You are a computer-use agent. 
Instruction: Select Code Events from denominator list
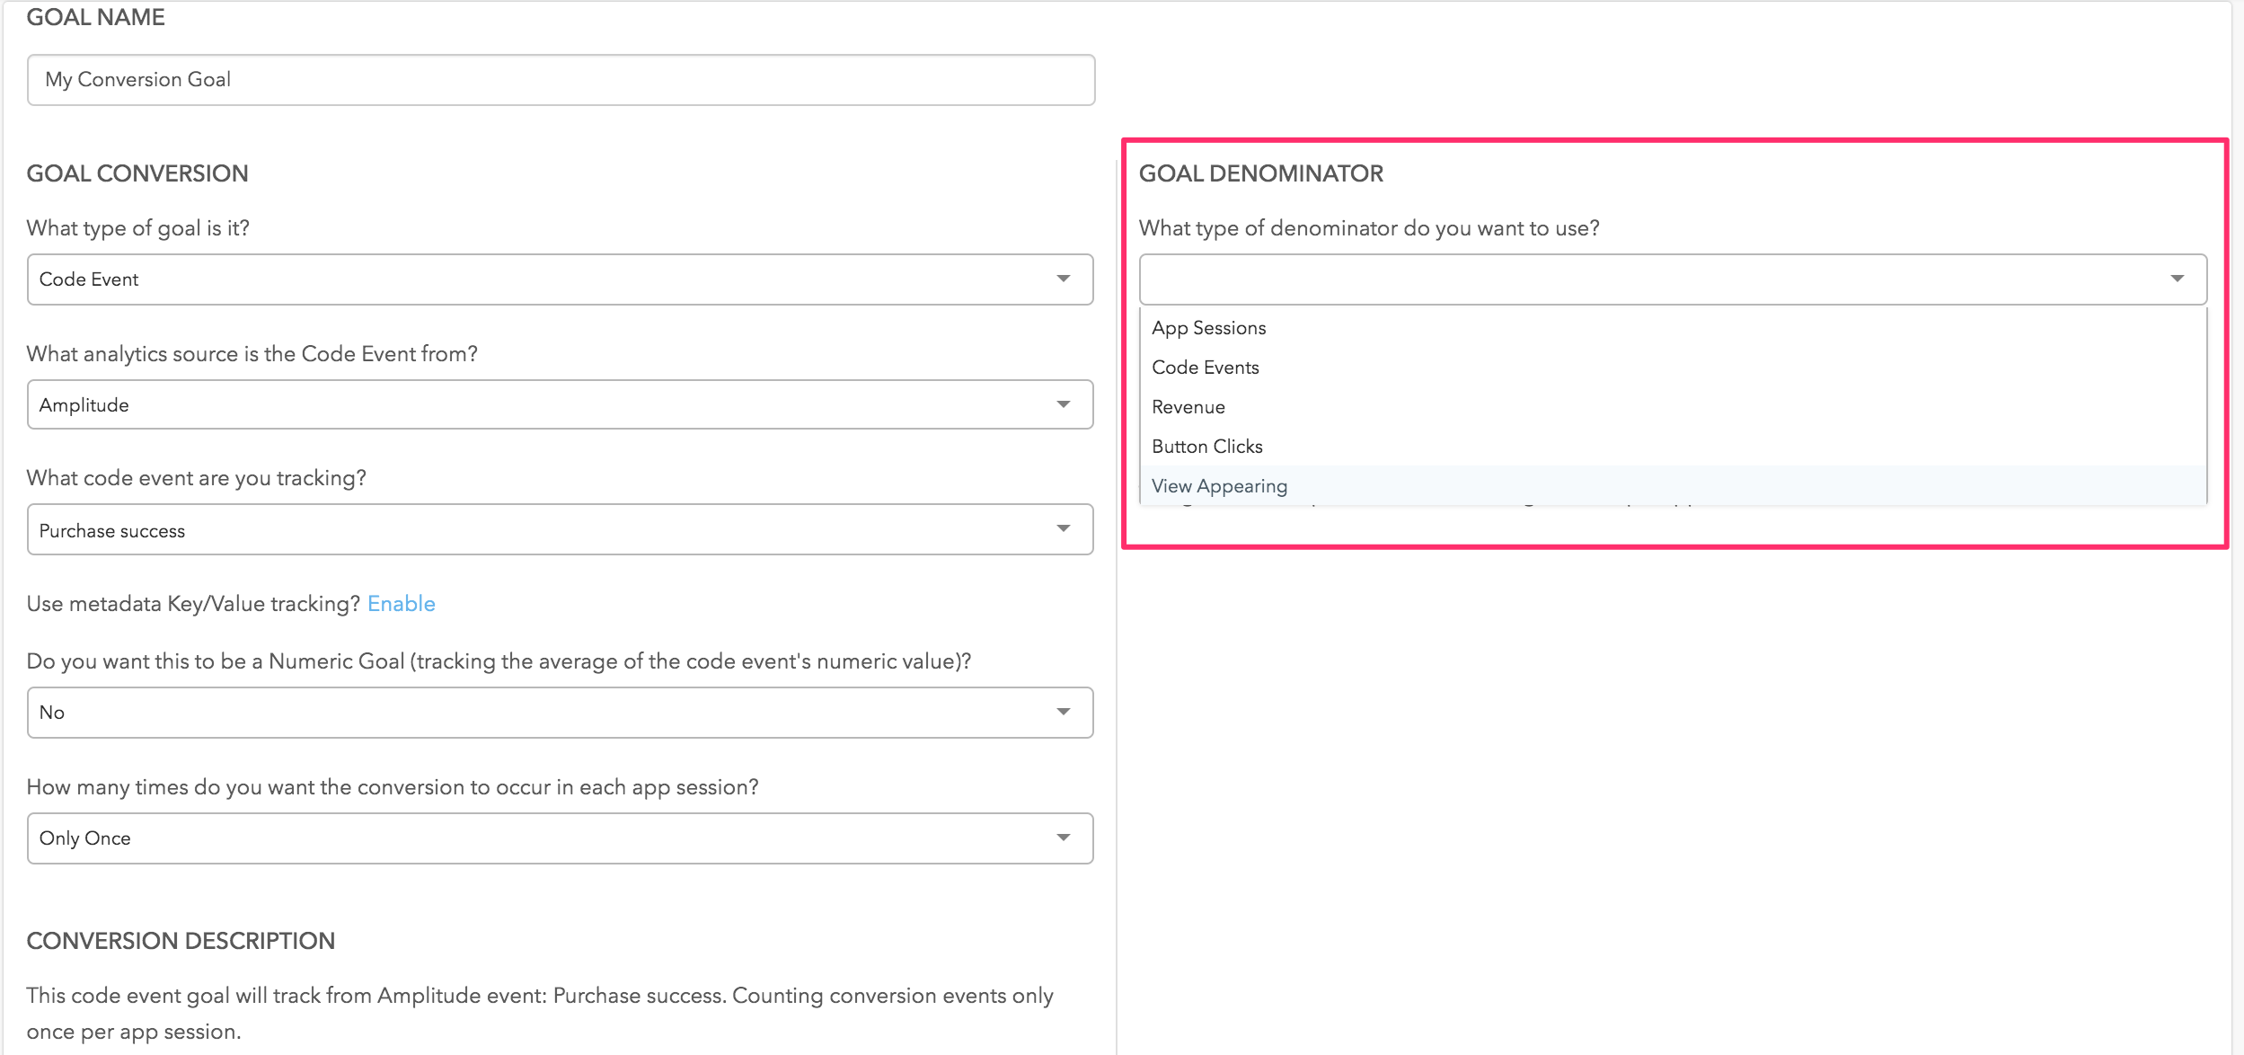[1206, 368]
